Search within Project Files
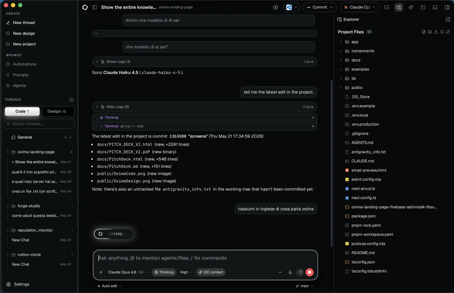This screenshot has width=454, height=293. coord(442,32)
